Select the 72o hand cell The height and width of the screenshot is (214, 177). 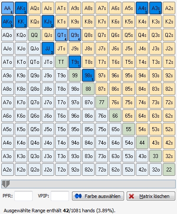coord(102,170)
